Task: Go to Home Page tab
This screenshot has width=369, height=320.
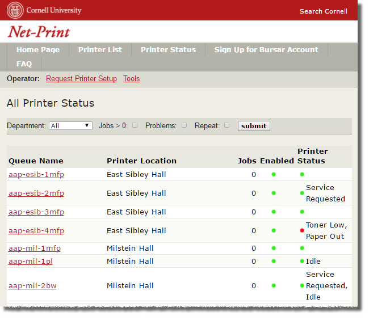Action: pyautogui.click(x=38, y=49)
